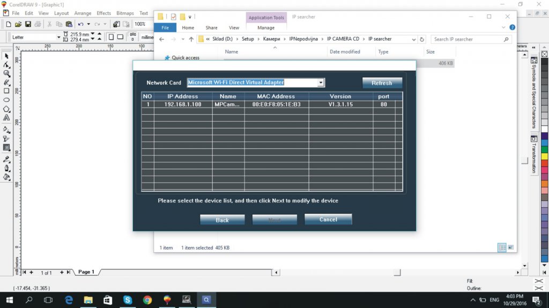549x308 pixels.
Task: Collapse CorelDRAW docker panel arrows
Action: coord(533,47)
